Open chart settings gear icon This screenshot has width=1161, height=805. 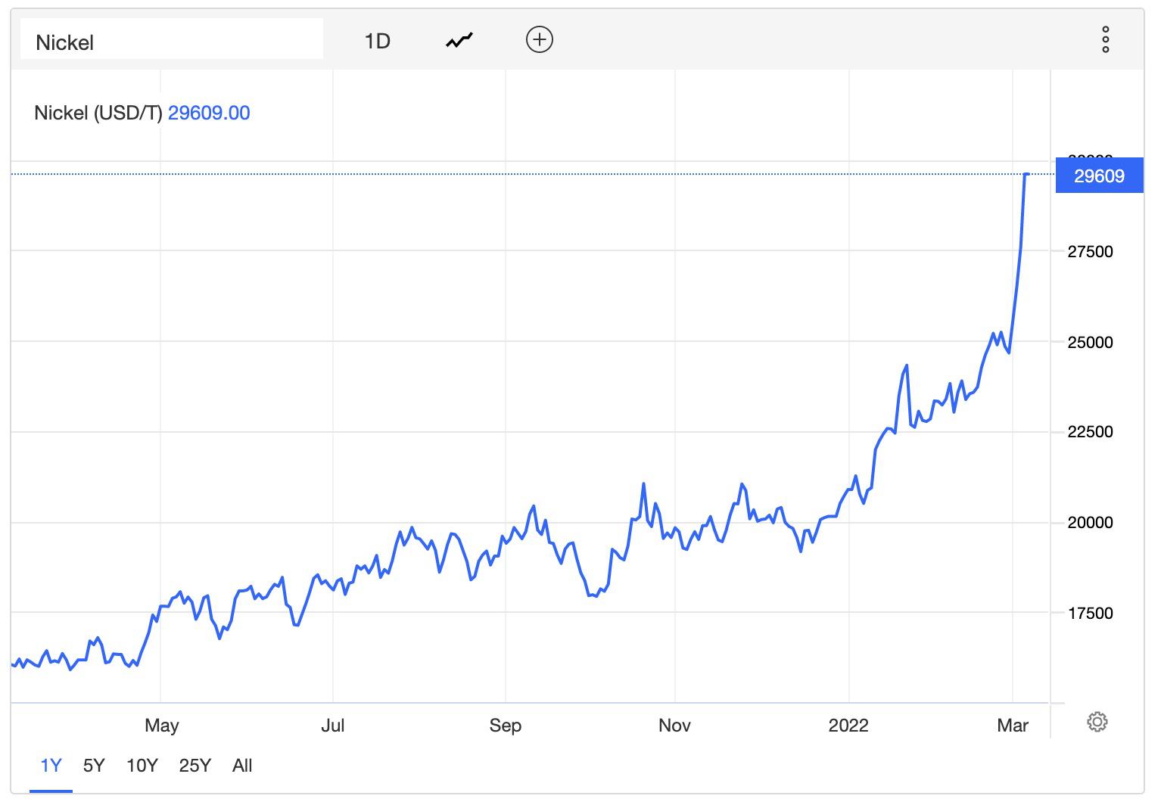[x=1097, y=722]
